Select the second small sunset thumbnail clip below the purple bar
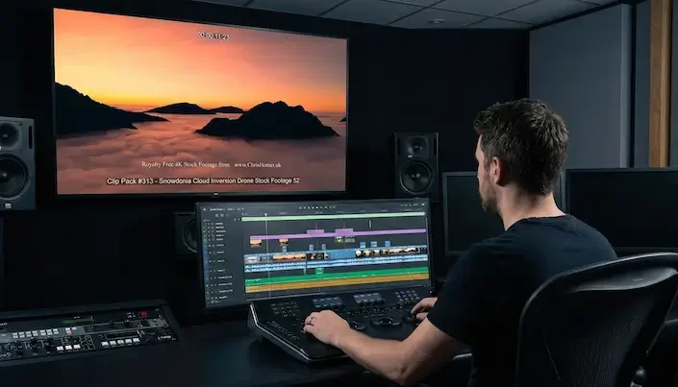Viewport: 678px width, 387px height. (x=284, y=242)
